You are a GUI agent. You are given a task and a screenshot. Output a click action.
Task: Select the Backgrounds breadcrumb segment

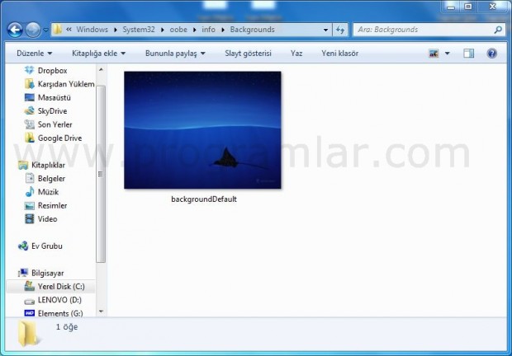click(x=253, y=30)
